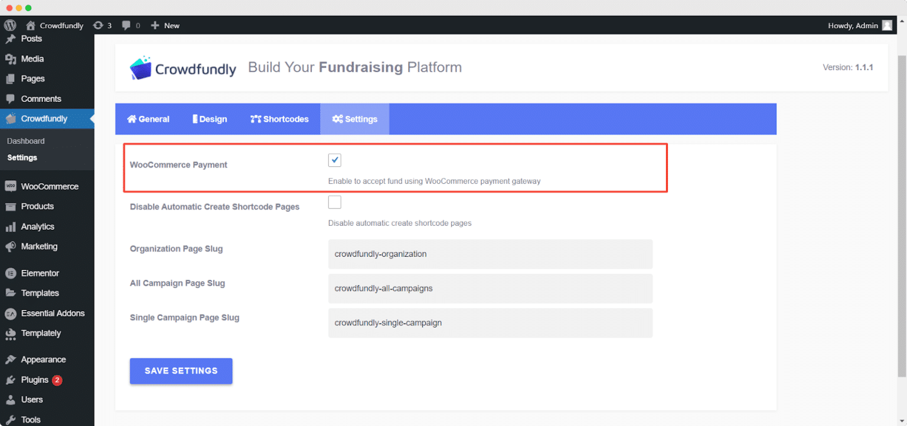This screenshot has width=907, height=426.
Task: Click the All Campaign Page Slug field
Action: coord(491,289)
